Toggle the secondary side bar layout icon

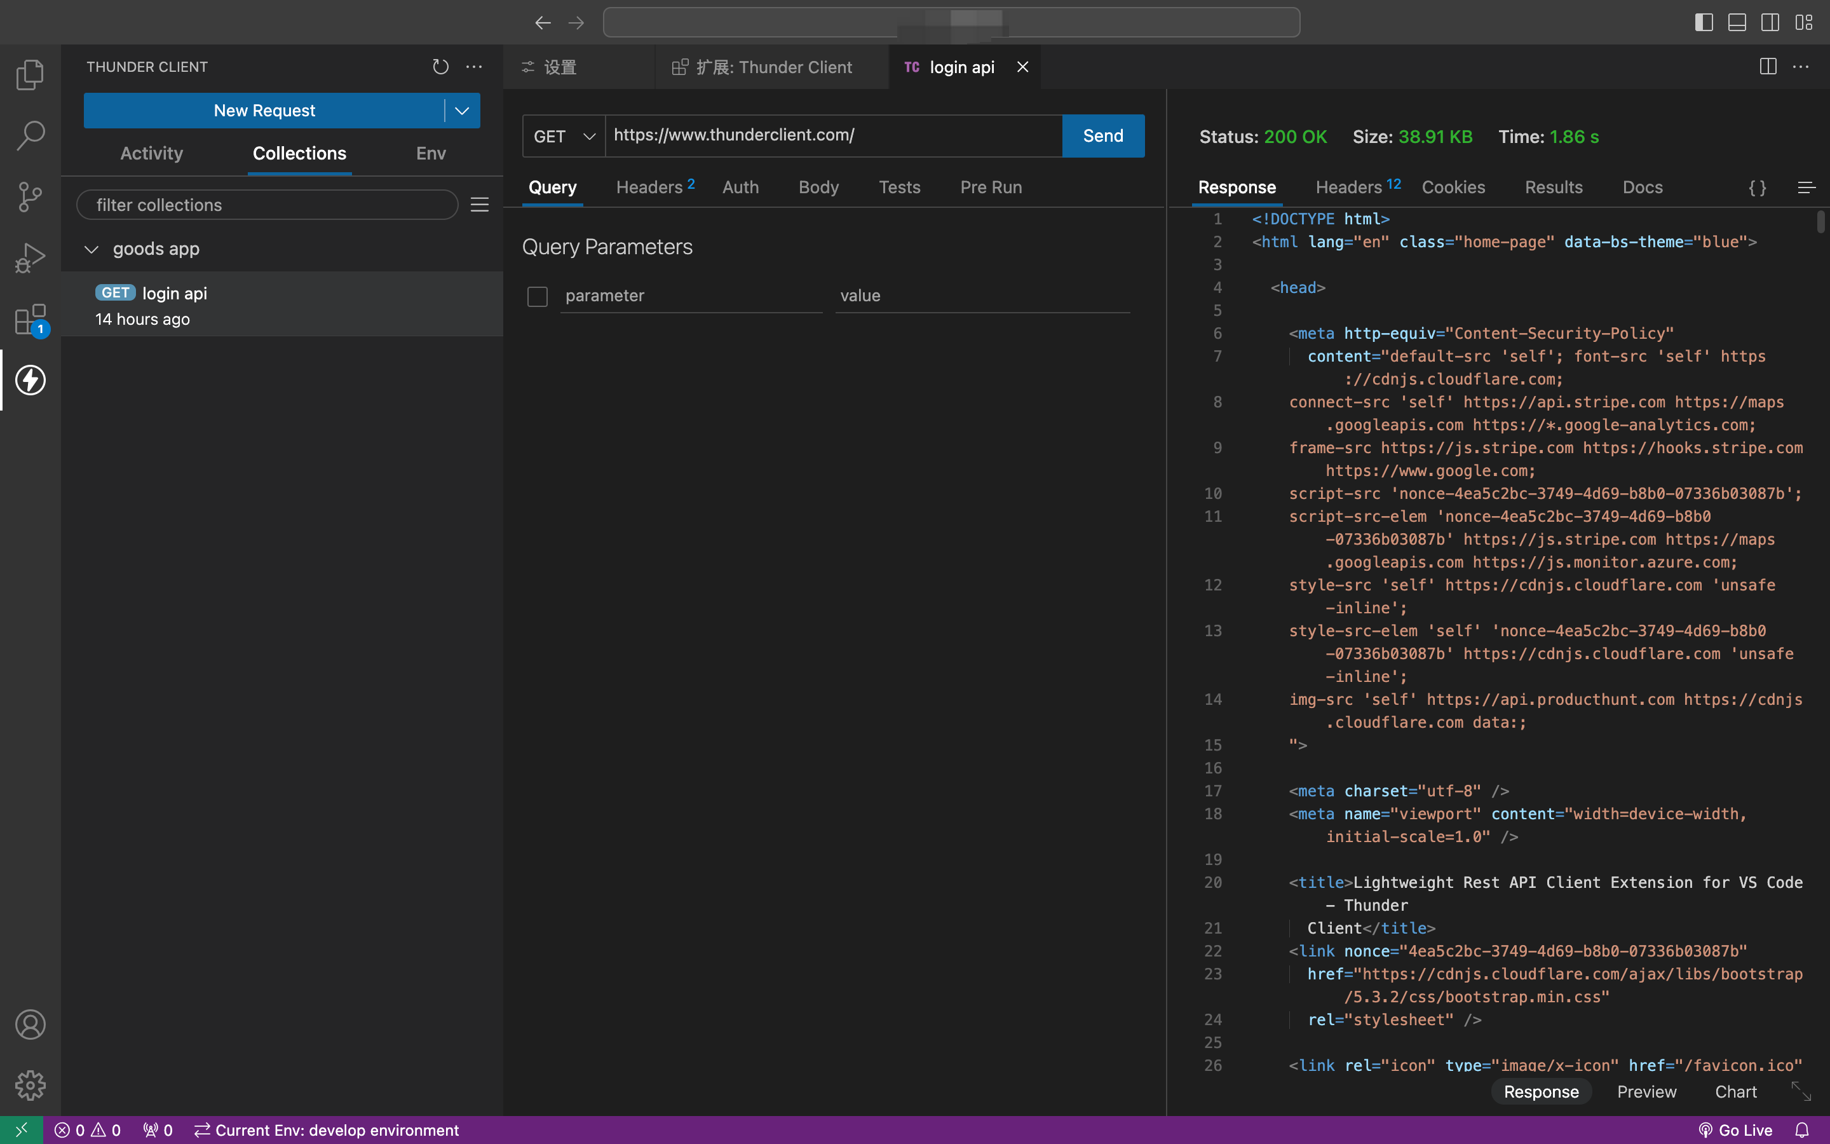click(1770, 23)
